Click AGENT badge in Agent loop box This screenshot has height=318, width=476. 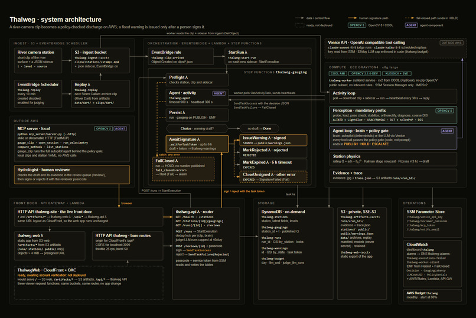pyautogui.click(x=447, y=131)
